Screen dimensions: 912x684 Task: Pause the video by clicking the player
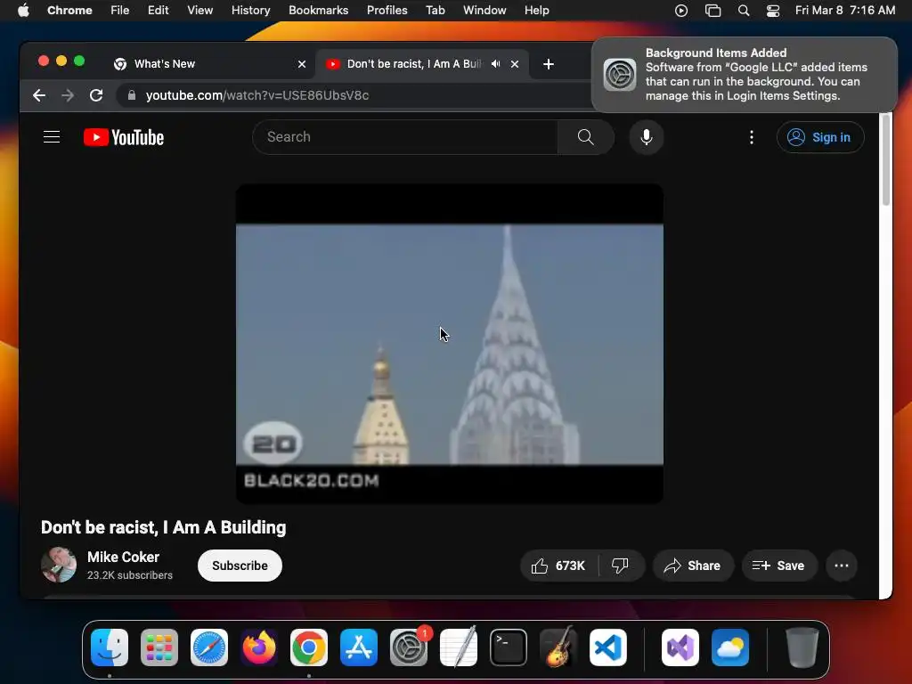point(449,344)
